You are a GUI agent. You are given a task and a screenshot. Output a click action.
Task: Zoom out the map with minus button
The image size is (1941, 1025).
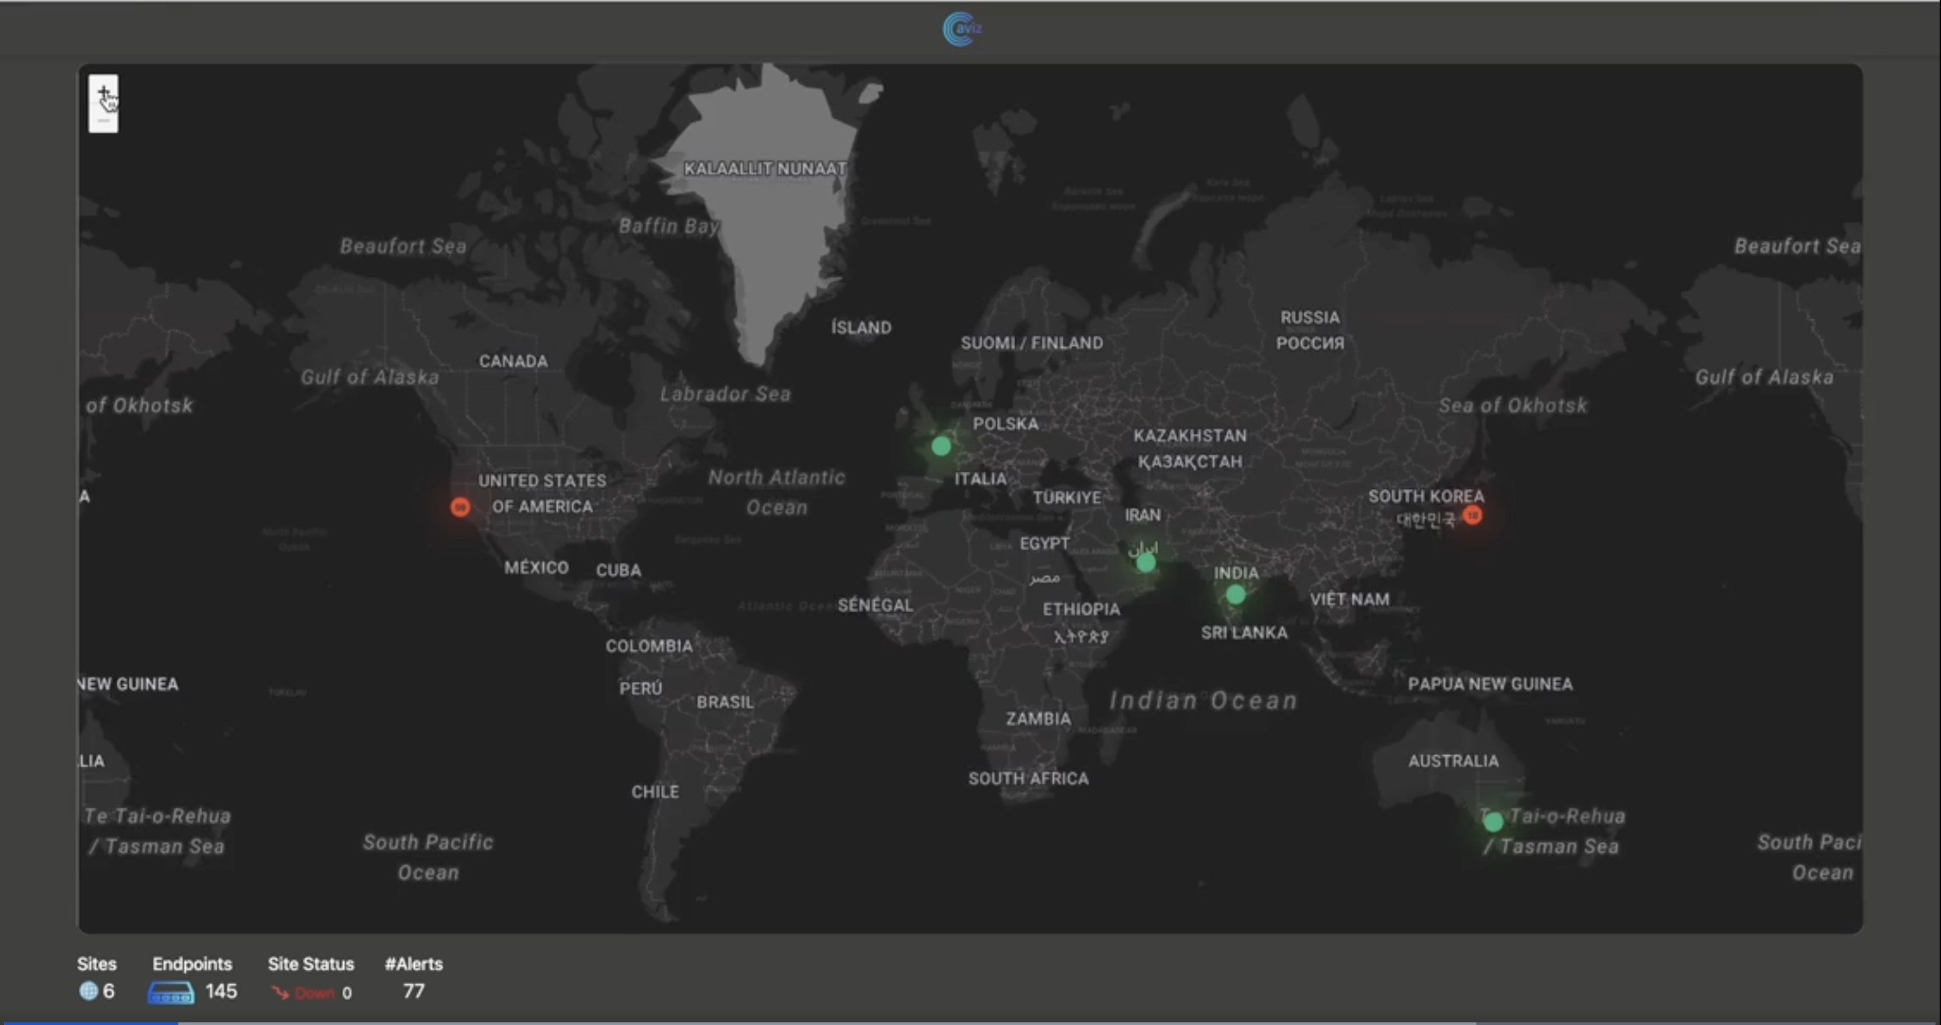coord(103,120)
